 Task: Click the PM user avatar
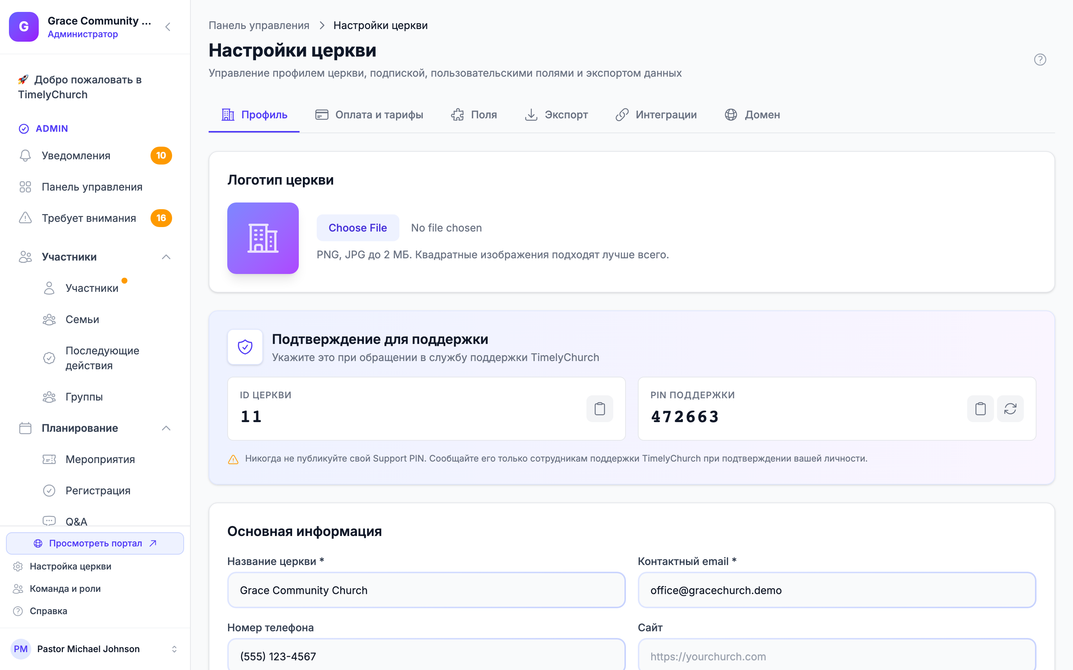click(20, 649)
